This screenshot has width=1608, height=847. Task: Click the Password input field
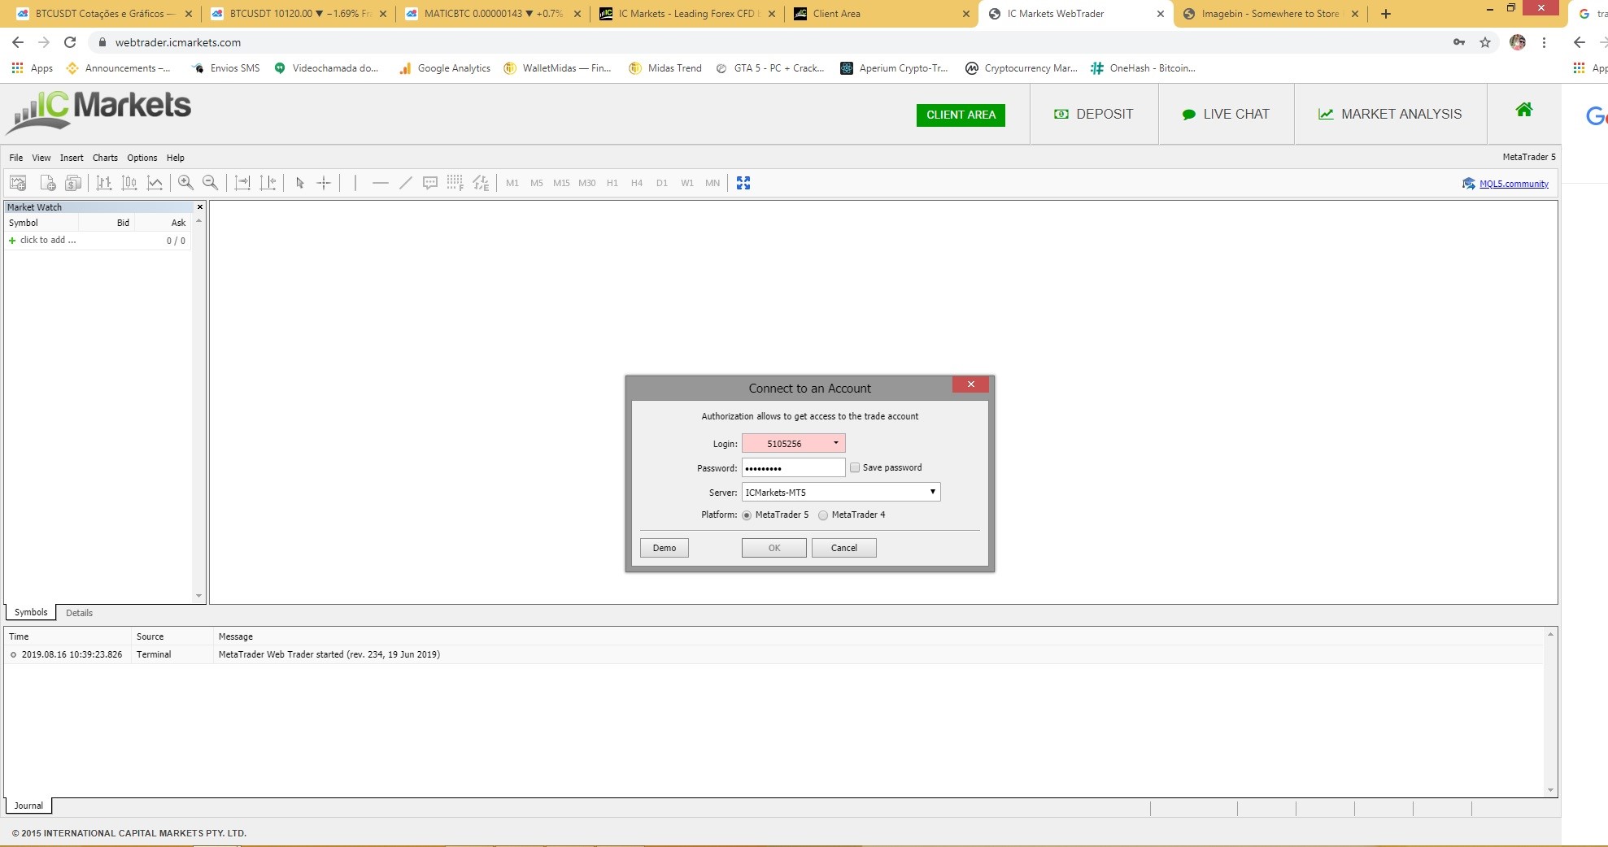point(794,467)
